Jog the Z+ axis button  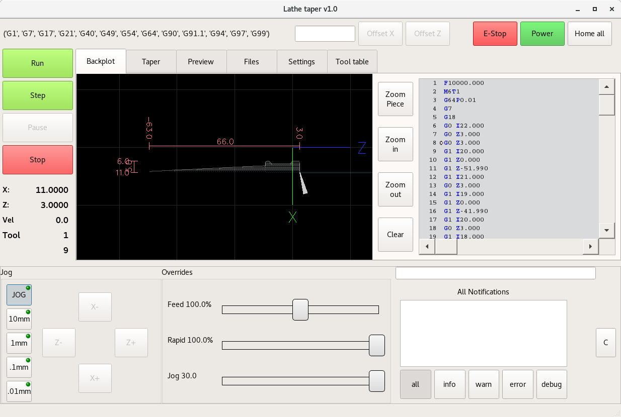[131, 343]
